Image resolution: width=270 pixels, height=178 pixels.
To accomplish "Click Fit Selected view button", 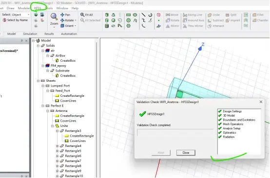I will tap(90, 20).
